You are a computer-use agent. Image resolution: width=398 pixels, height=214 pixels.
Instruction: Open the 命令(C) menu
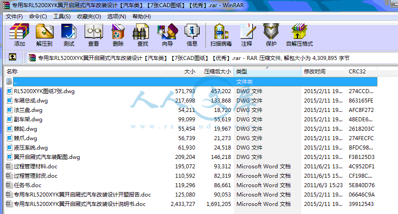(x=38, y=17)
